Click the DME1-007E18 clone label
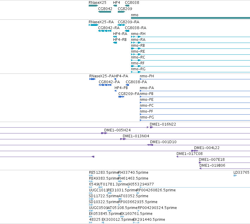The image size is (250, 224). [212, 160]
